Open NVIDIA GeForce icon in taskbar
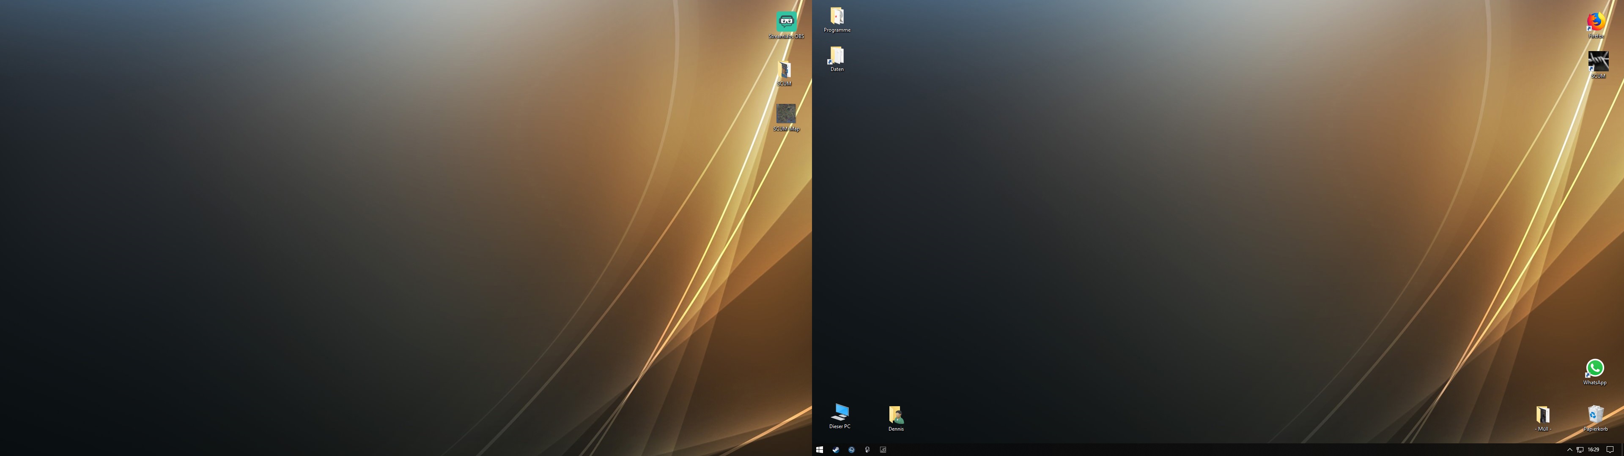 (x=883, y=450)
